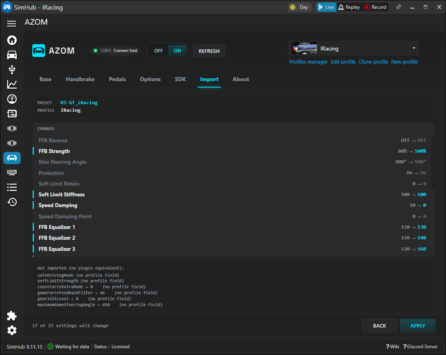Select the Max Steering Angle row
The height and width of the screenshot is (355, 446).
[x=232, y=162]
